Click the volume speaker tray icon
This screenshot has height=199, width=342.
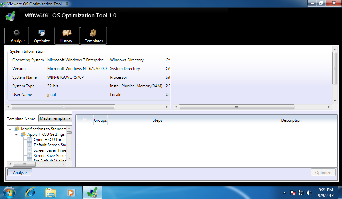309,193
